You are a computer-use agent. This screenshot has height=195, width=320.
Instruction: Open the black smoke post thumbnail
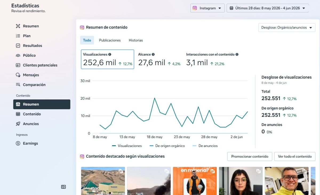coord(149,181)
